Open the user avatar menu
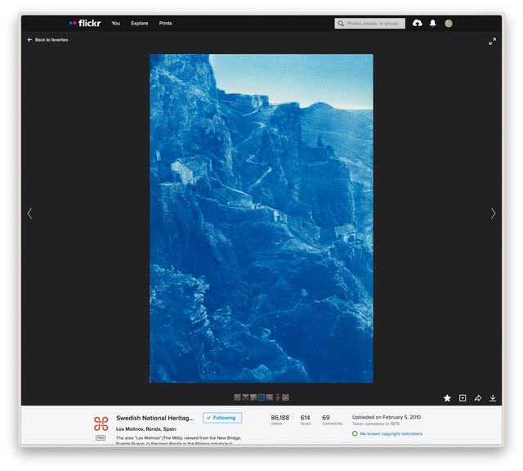The image size is (523, 471). 449,24
